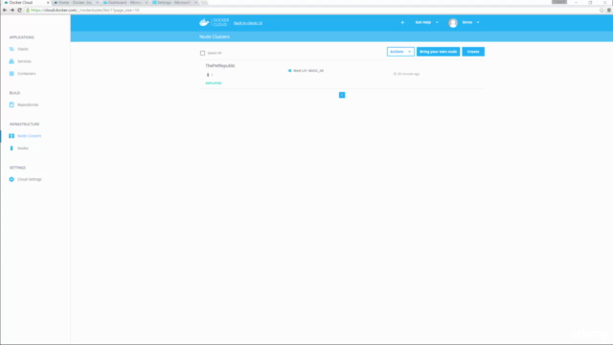Open the Stacks section icon

click(x=11, y=49)
